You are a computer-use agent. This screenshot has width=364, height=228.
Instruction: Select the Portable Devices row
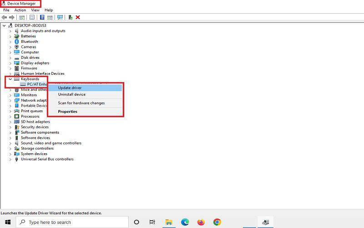pyautogui.click(x=30, y=106)
